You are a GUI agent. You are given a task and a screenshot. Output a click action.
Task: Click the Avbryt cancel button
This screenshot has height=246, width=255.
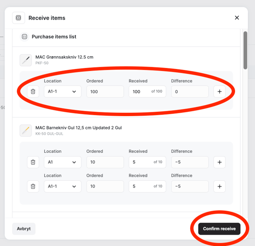[x=24, y=228]
